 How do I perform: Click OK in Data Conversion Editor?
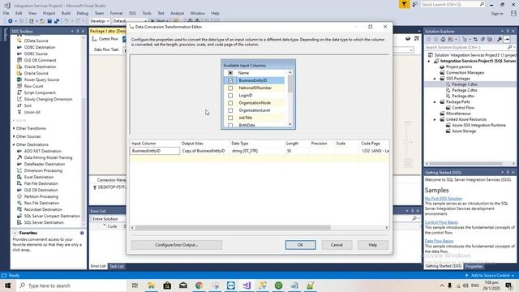[x=301, y=245]
